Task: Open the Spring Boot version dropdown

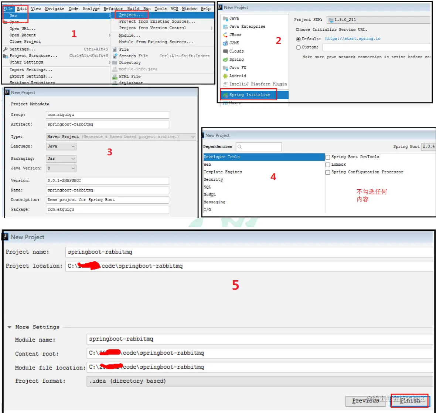Action: tap(429, 146)
